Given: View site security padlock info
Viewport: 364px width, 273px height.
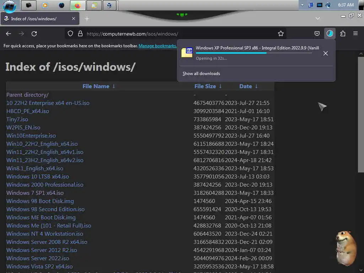Looking at the screenshot, I should 80,34.
